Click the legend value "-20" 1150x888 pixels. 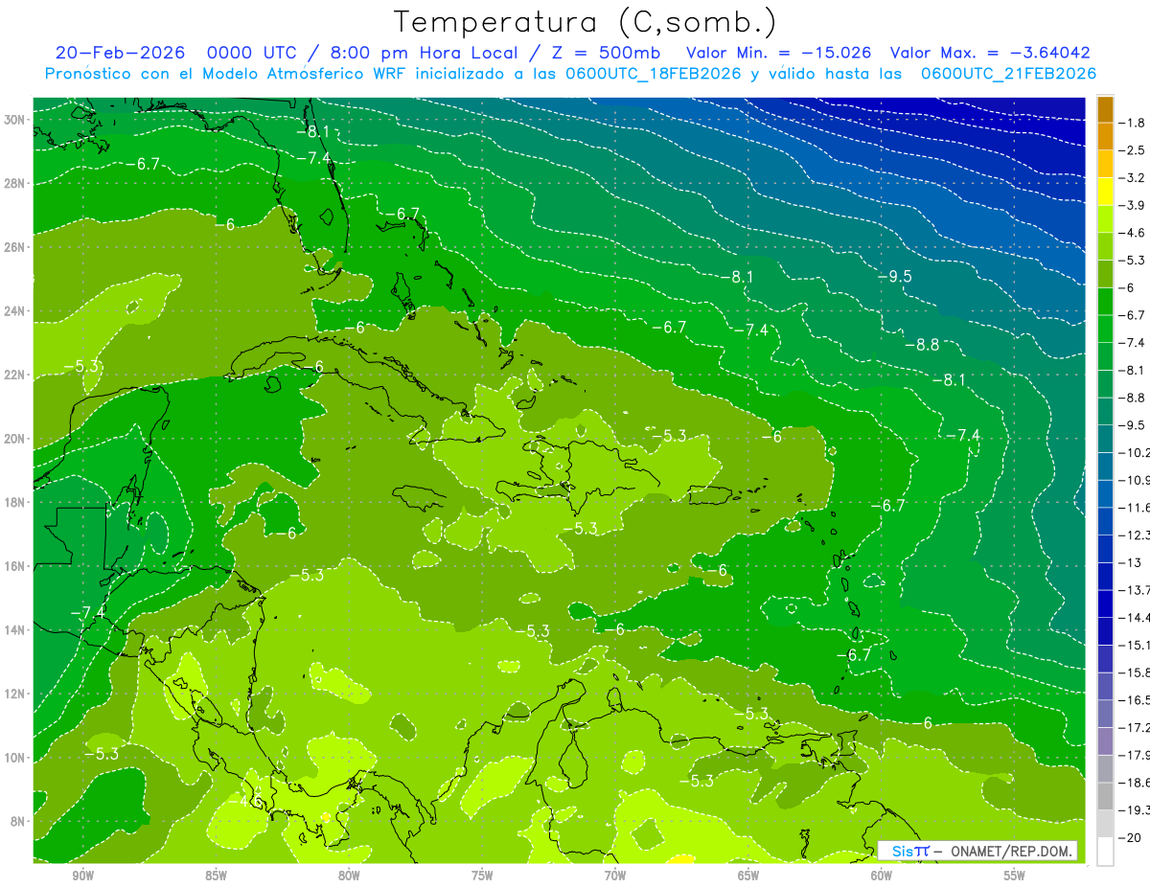(x=1131, y=837)
